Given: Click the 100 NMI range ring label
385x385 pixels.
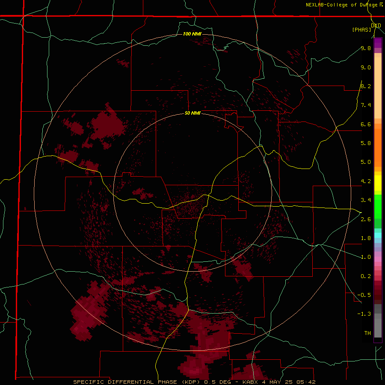Looking at the screenshot, I should (192, 34).
